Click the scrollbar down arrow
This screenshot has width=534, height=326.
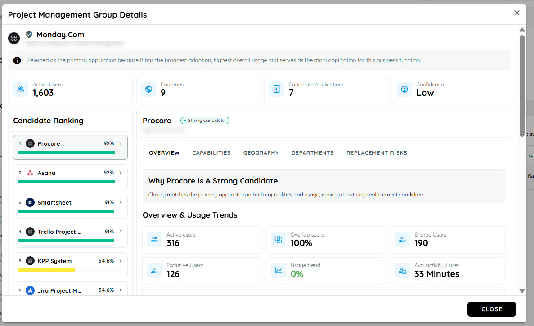point(522,291)
